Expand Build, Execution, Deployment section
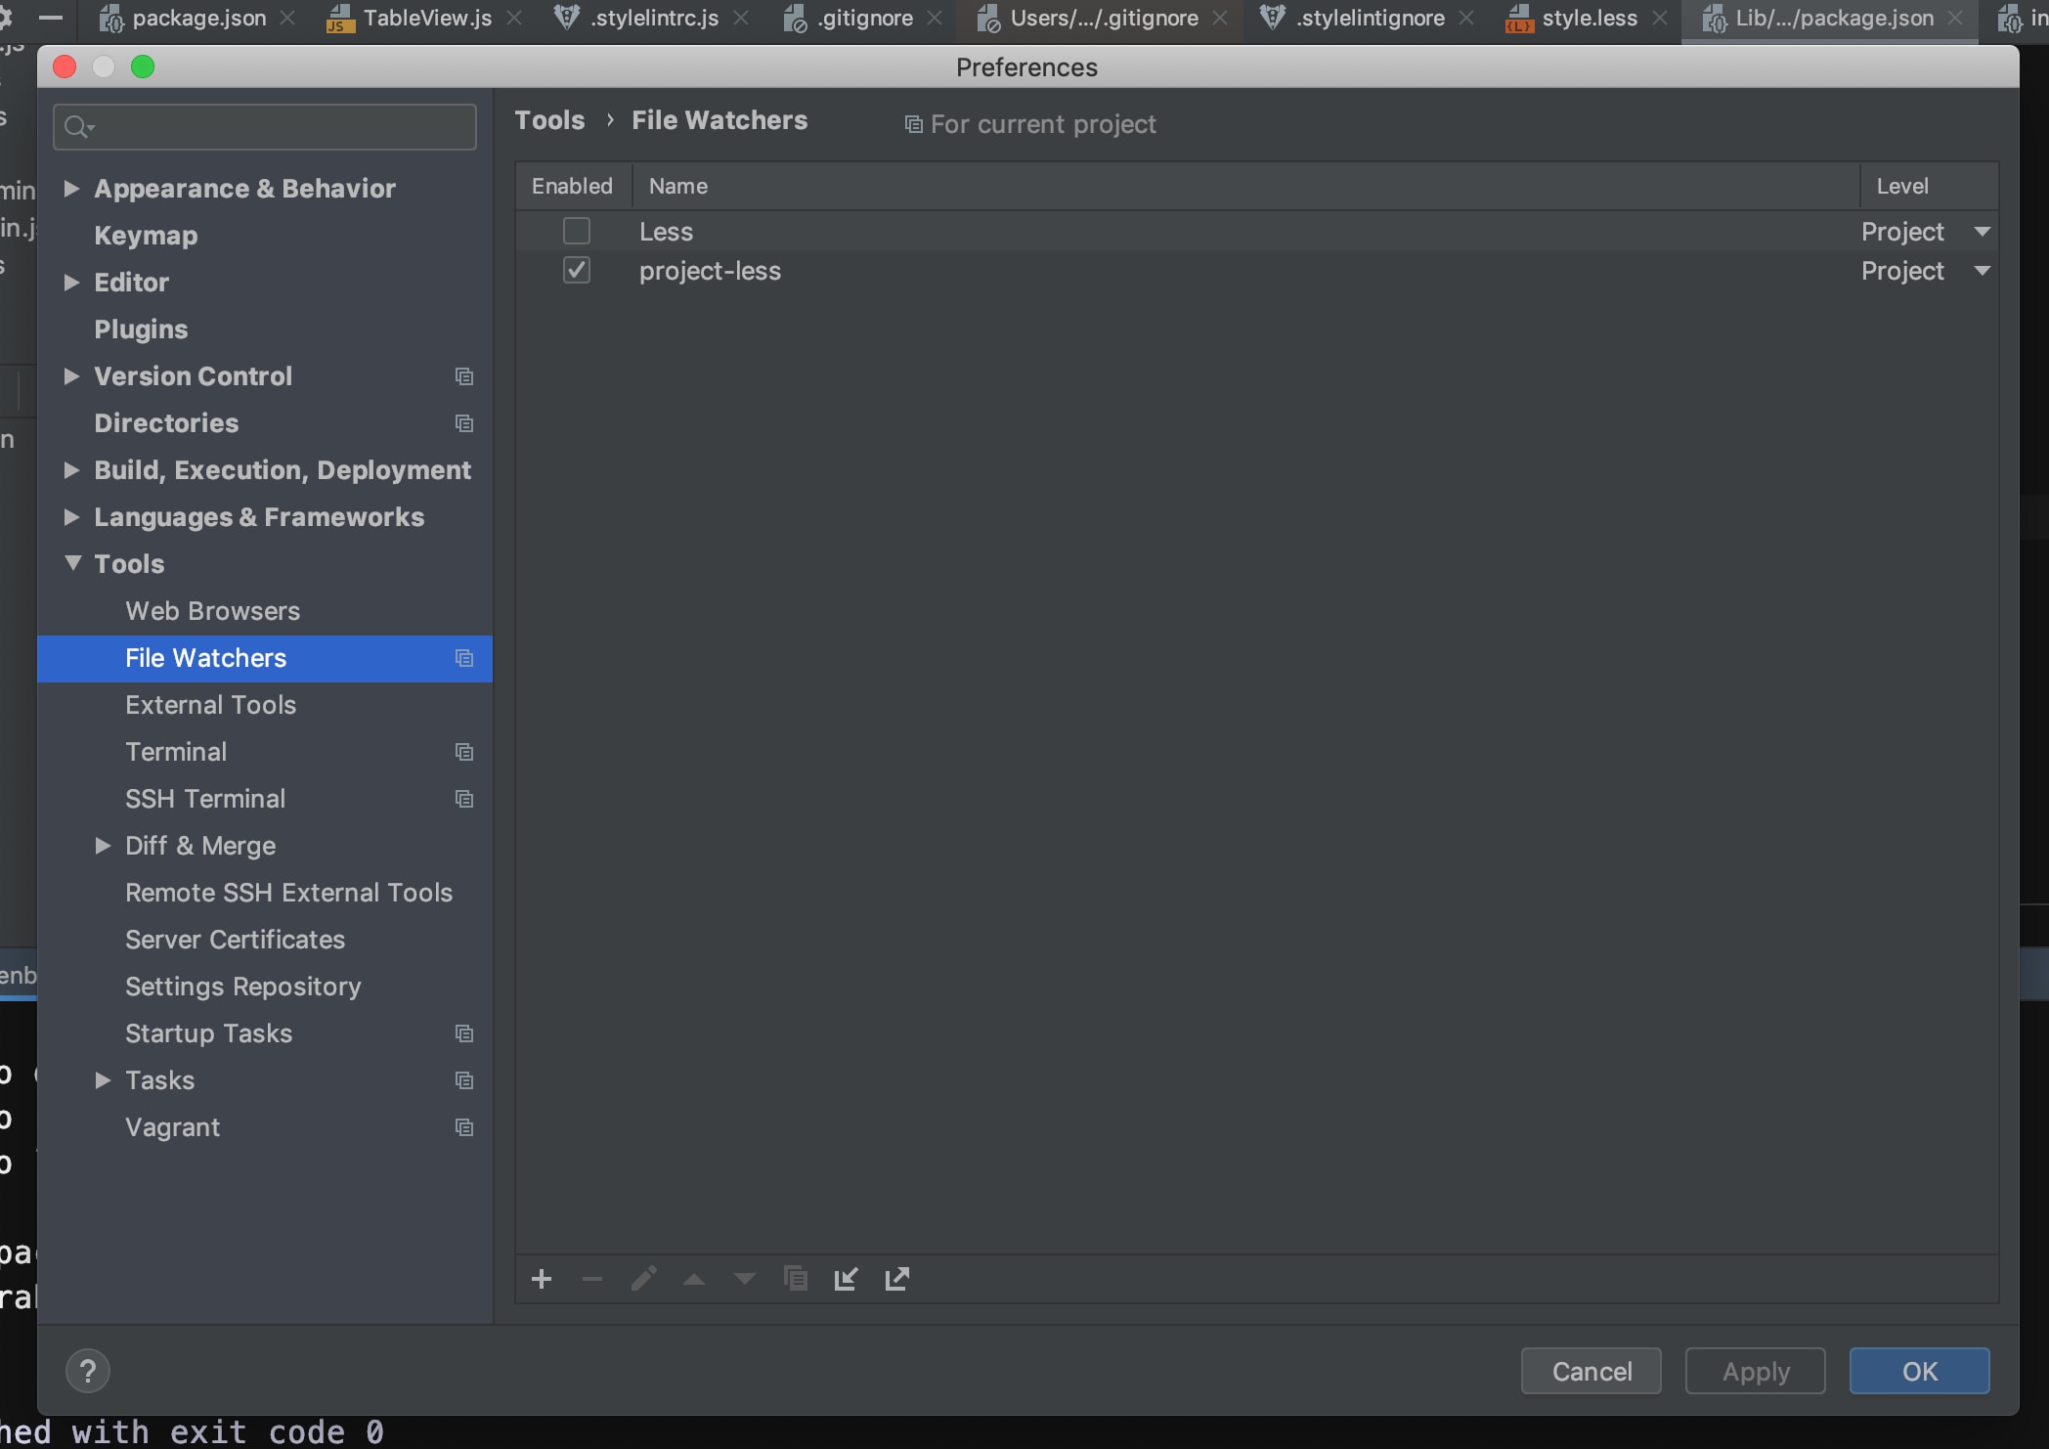Image resolution: width=2049 pixels, height=1449 pixels. [71, 469]
